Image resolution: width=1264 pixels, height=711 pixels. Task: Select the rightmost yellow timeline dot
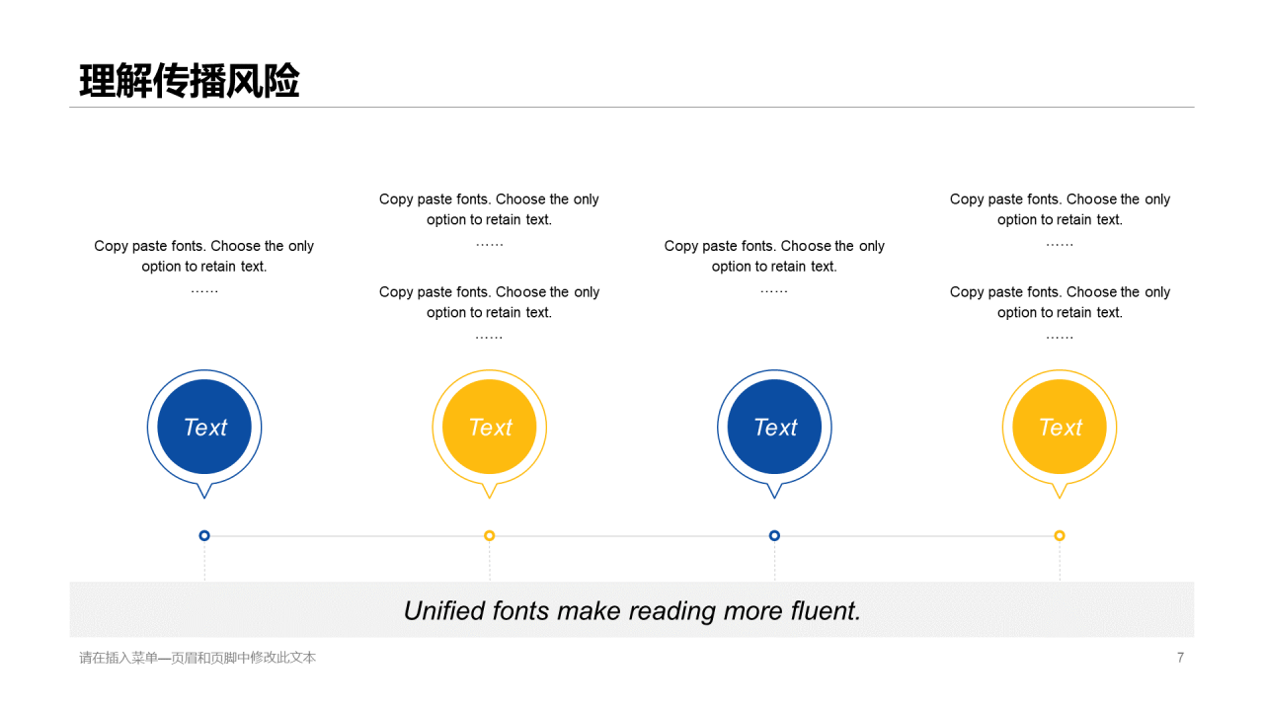pyautogui.click(x=1060, y=535)
